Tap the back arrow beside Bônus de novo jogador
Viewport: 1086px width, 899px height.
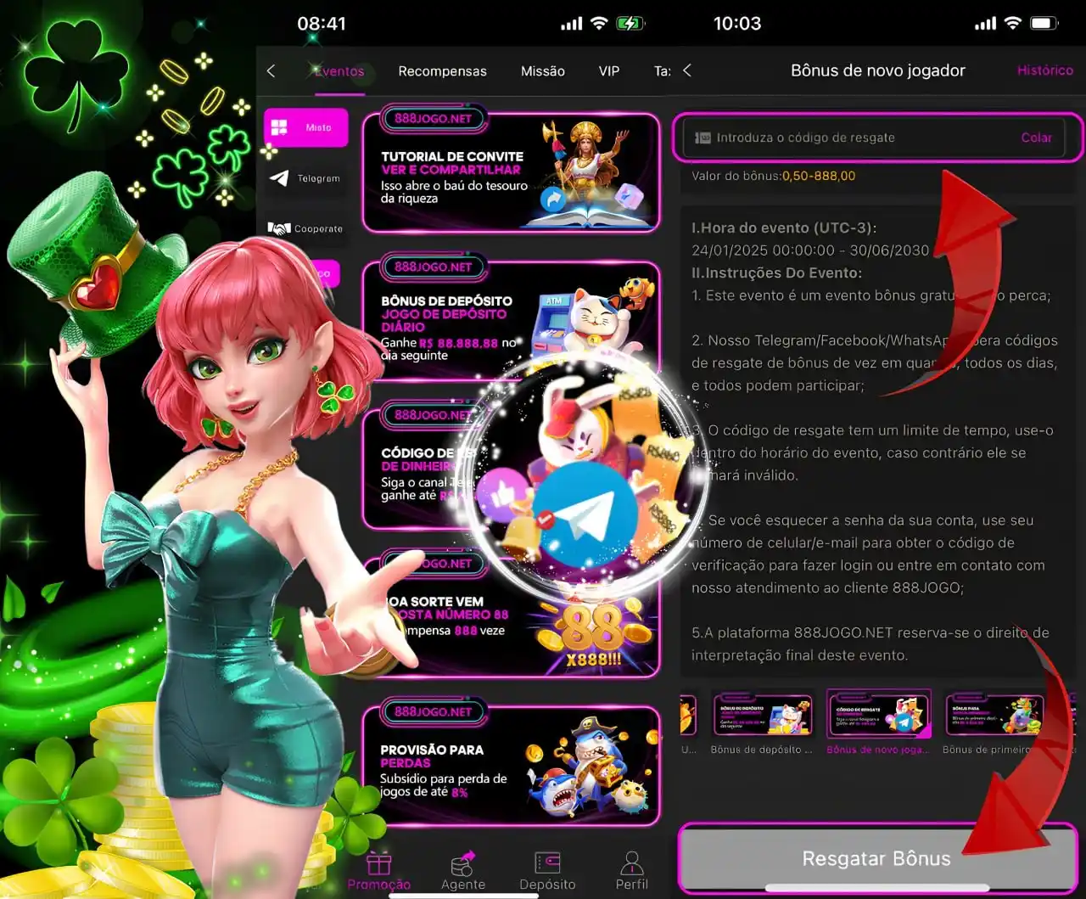click(x=687, y=70)
